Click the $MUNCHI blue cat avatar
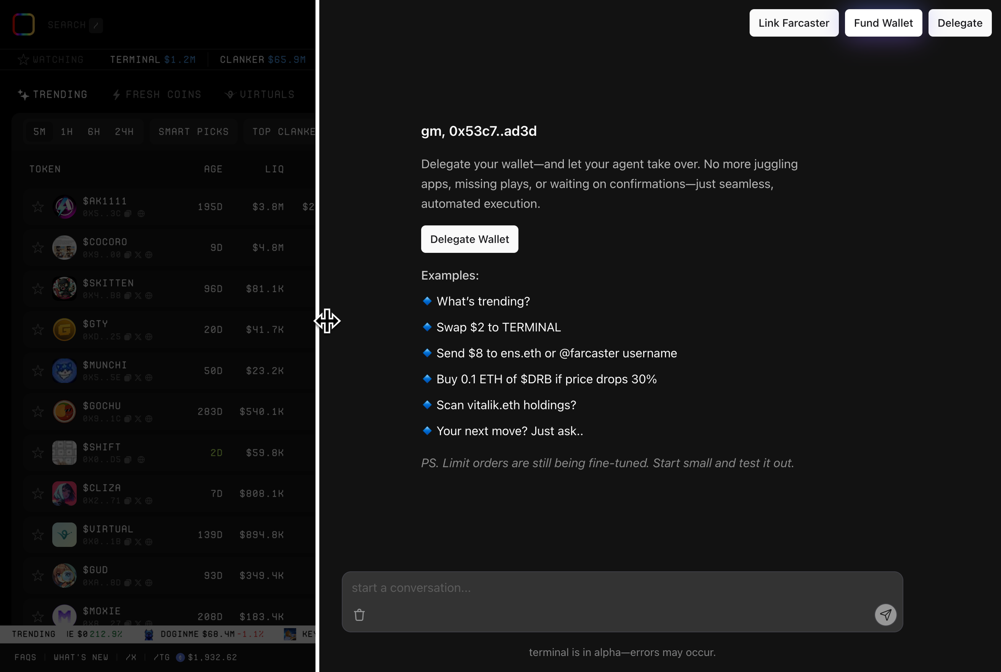 pos(64,370)
